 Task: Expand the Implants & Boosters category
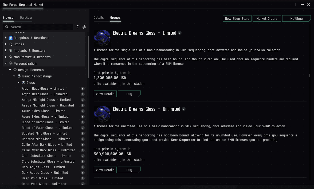(x=6, y=51)
